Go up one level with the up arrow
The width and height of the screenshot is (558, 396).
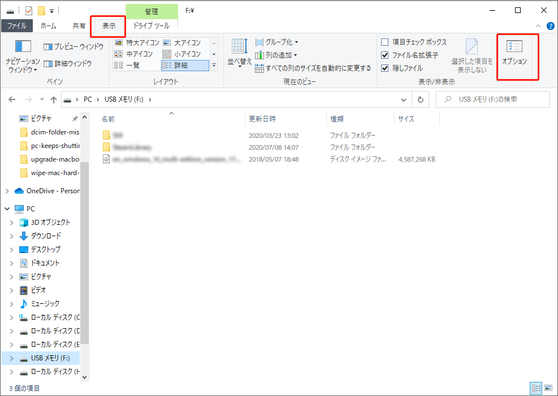tap(53, 99)
